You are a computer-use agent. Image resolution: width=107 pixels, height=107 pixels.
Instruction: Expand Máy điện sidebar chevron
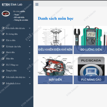(x=30, y=59)
